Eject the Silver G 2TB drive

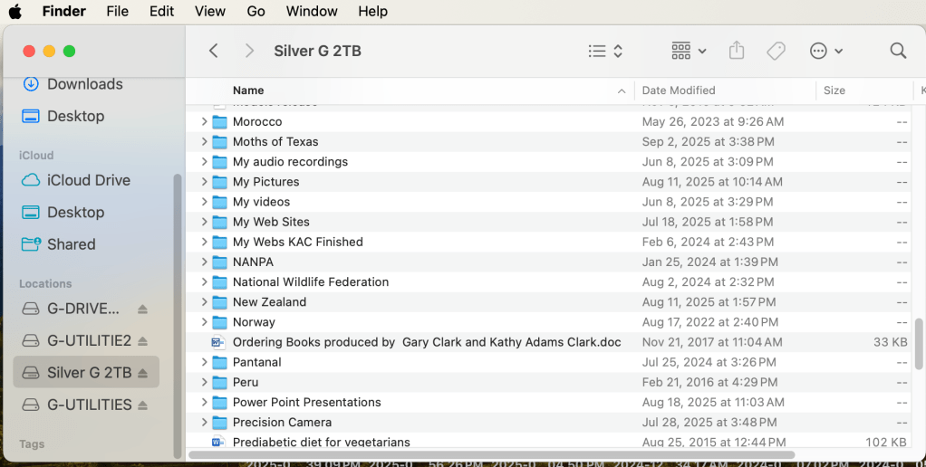point(142,373)
